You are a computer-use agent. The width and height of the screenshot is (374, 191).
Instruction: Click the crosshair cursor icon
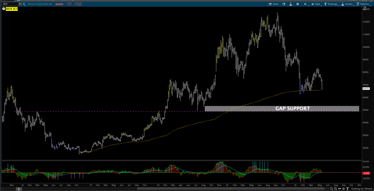tap(343, 189)
